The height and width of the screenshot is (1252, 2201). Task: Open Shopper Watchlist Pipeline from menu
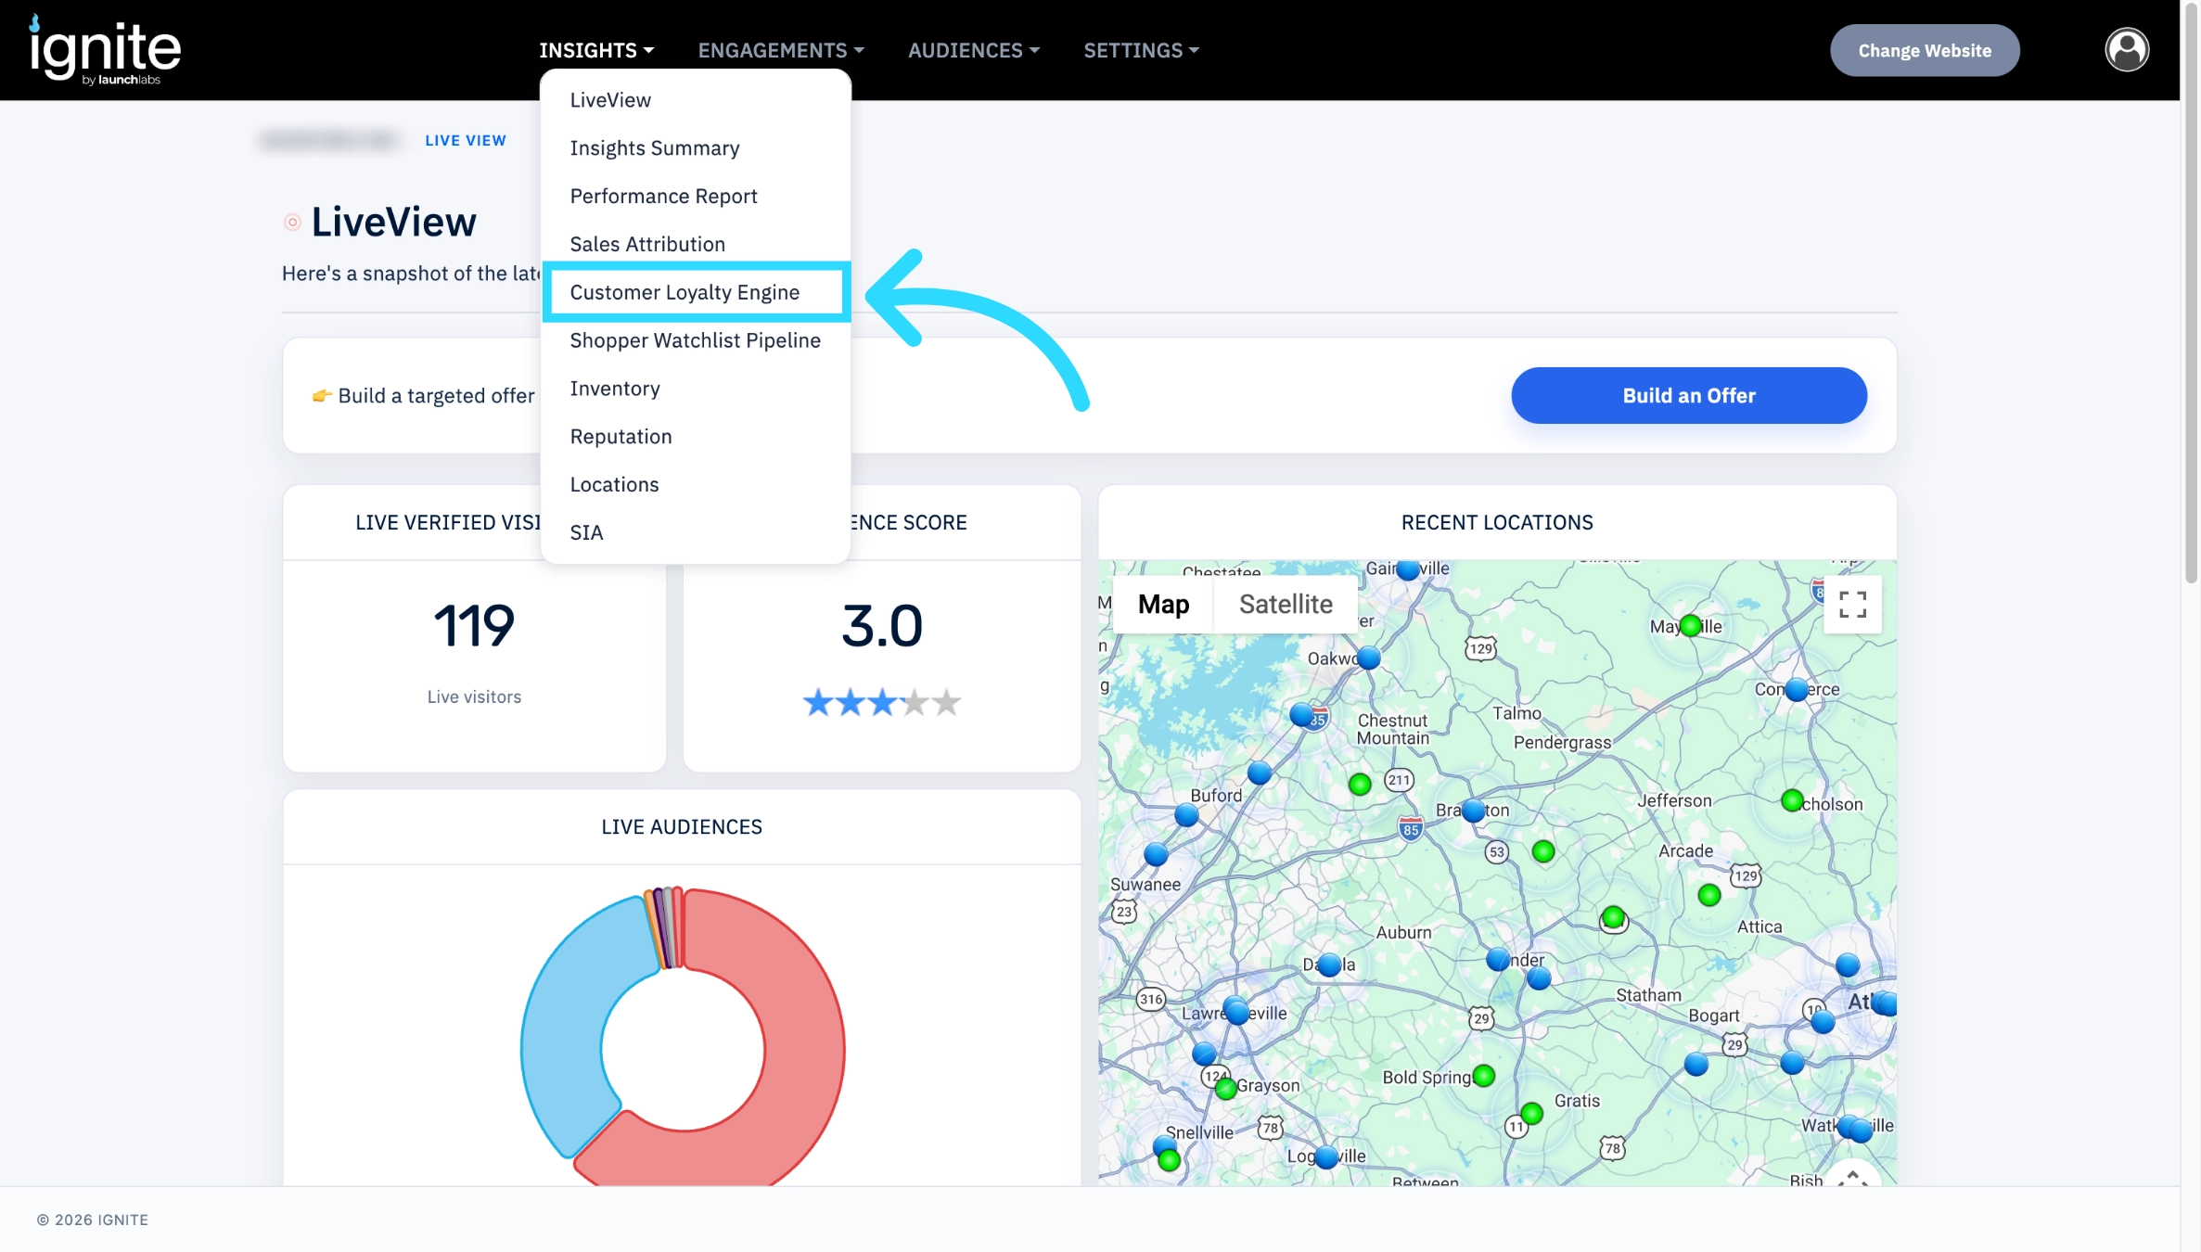(696, 340)
